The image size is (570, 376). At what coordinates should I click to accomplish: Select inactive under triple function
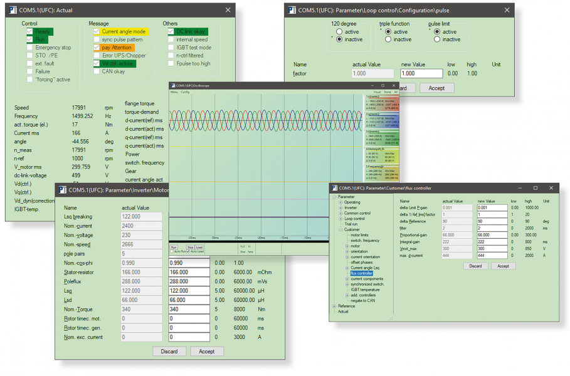(388, 39)
